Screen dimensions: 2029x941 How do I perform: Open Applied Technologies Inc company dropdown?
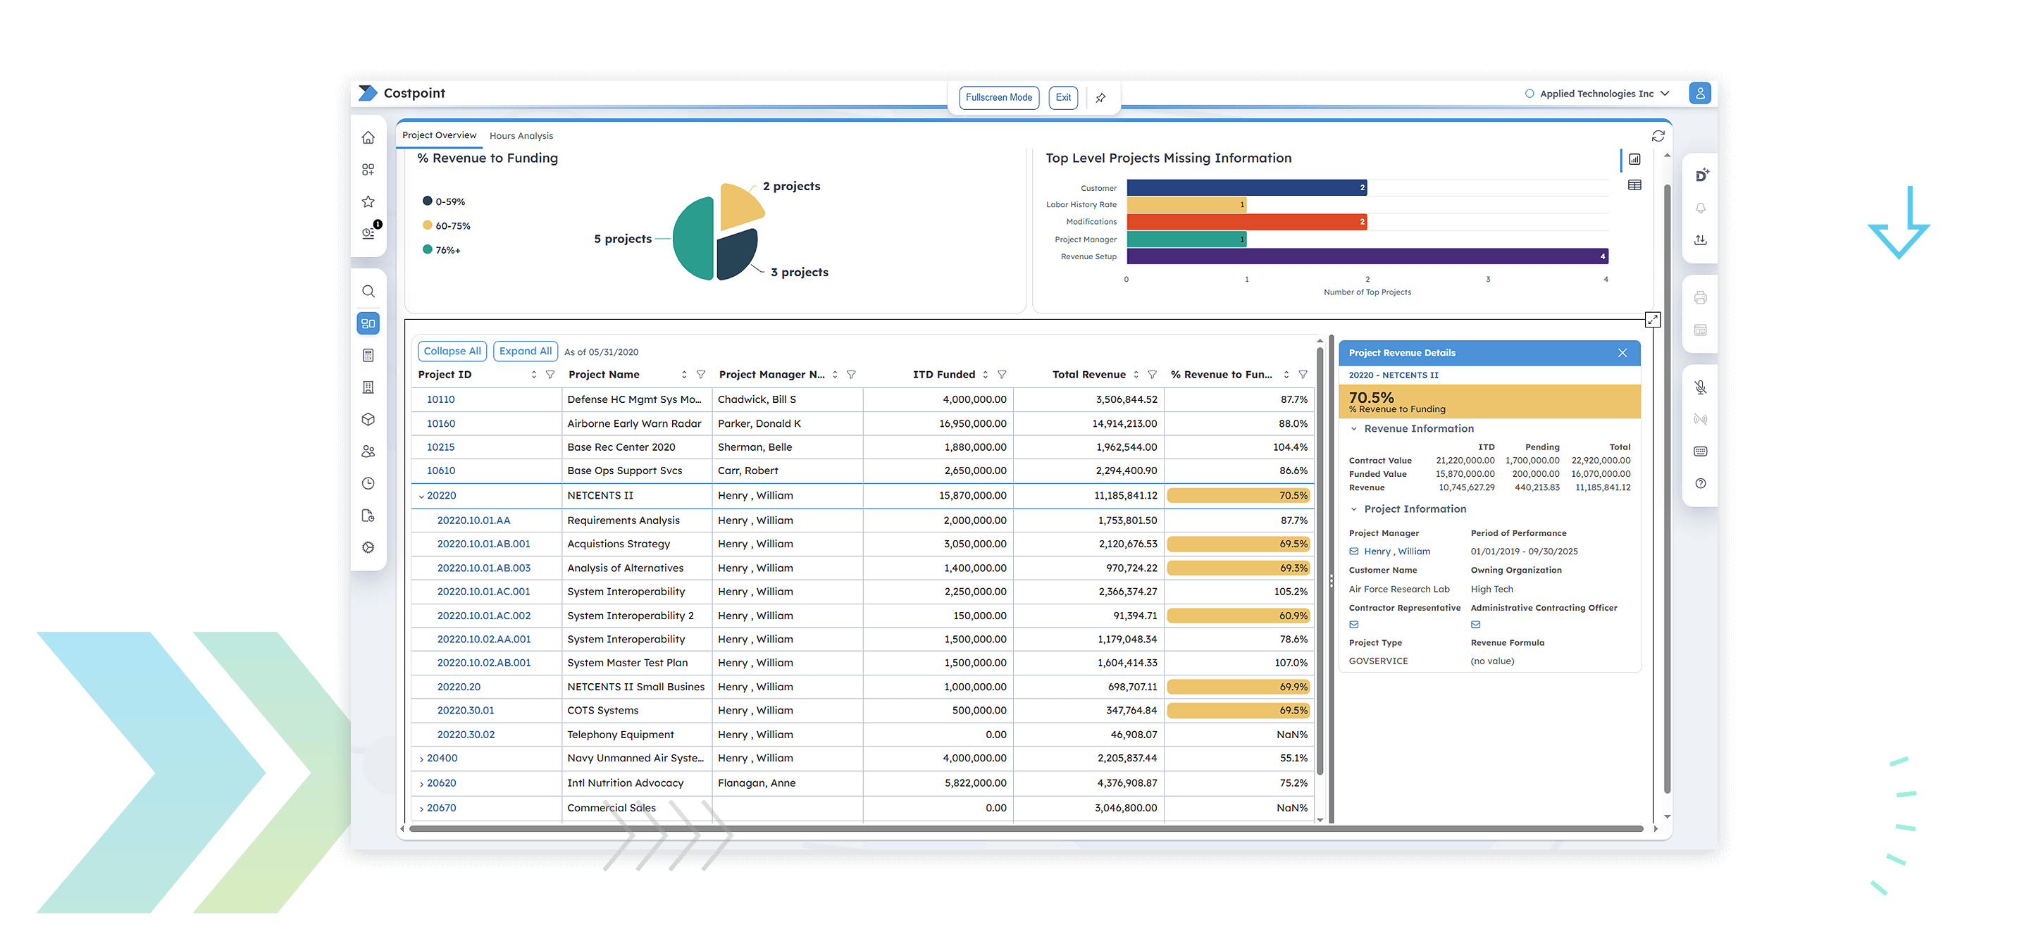tap(1596, 94)
